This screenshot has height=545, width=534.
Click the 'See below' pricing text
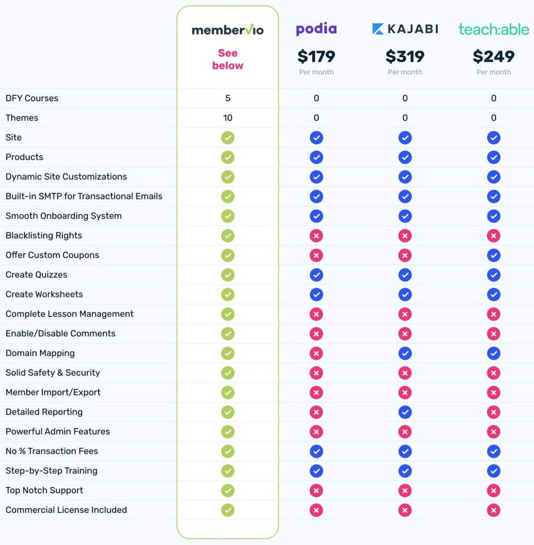click(228, 59)
